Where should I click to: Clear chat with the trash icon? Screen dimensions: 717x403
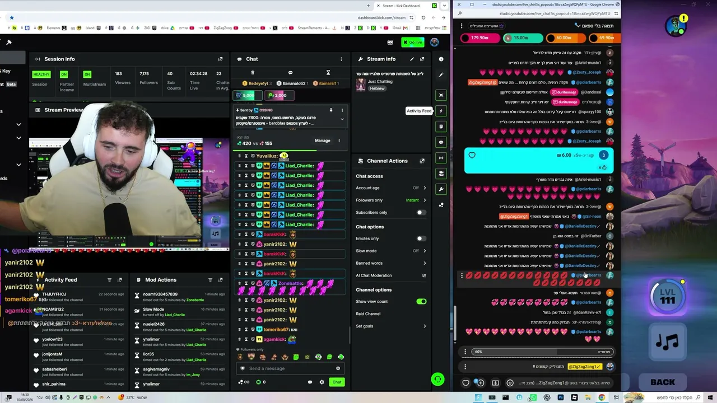tap(252, 73)
